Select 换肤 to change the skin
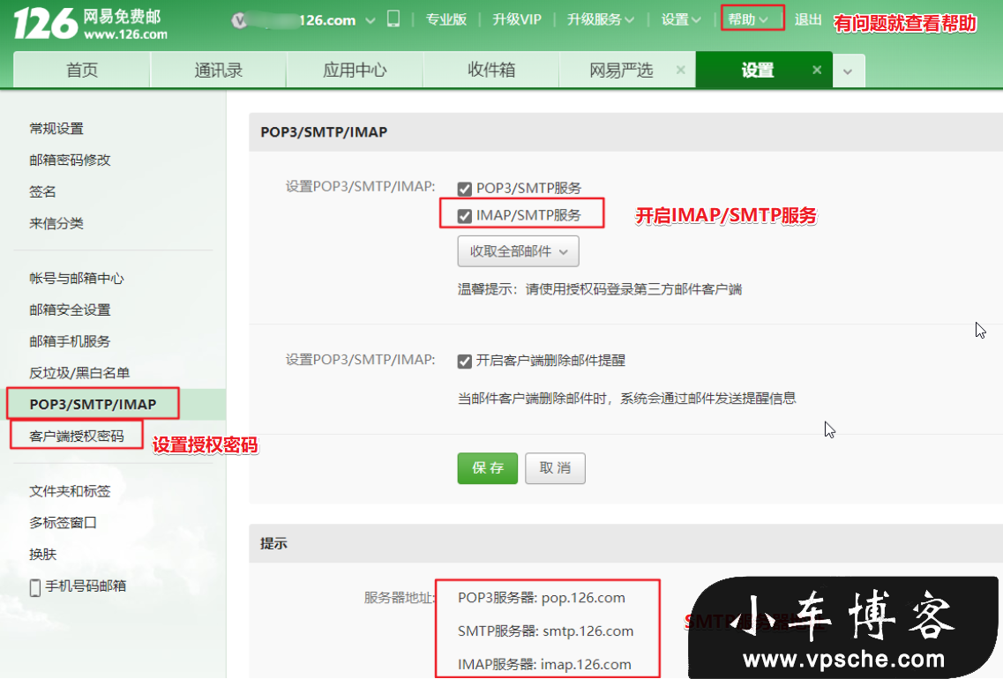 point(41,554)
